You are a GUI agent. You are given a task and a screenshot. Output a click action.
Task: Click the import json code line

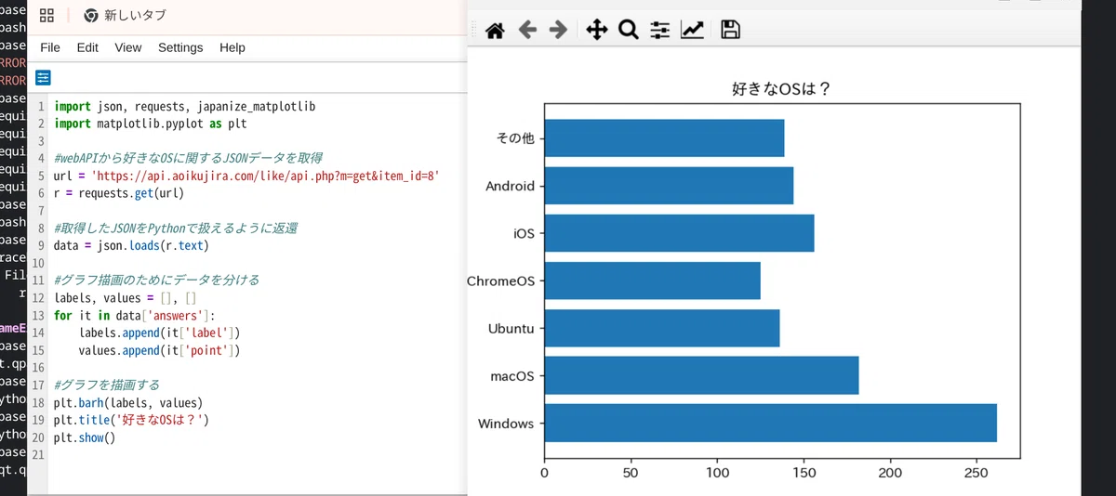(184, 106)
